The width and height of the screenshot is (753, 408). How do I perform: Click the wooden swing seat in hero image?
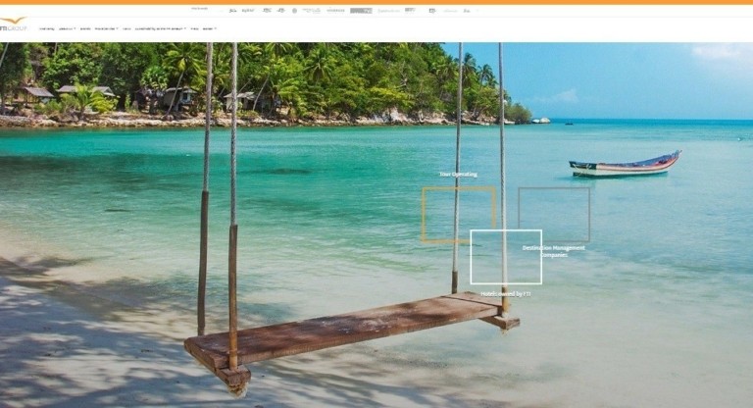[351, 330]
